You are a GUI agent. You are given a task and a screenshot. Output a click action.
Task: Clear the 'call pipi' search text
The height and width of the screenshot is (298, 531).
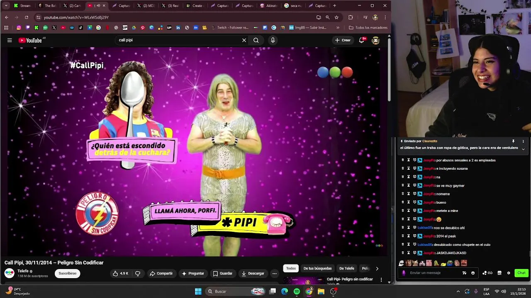244,40
